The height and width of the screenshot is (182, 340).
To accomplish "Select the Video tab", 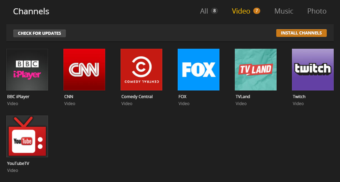I will tap(246, 11).
